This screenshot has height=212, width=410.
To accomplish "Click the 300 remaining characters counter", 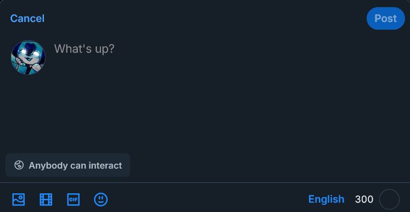I will [364, 199].
